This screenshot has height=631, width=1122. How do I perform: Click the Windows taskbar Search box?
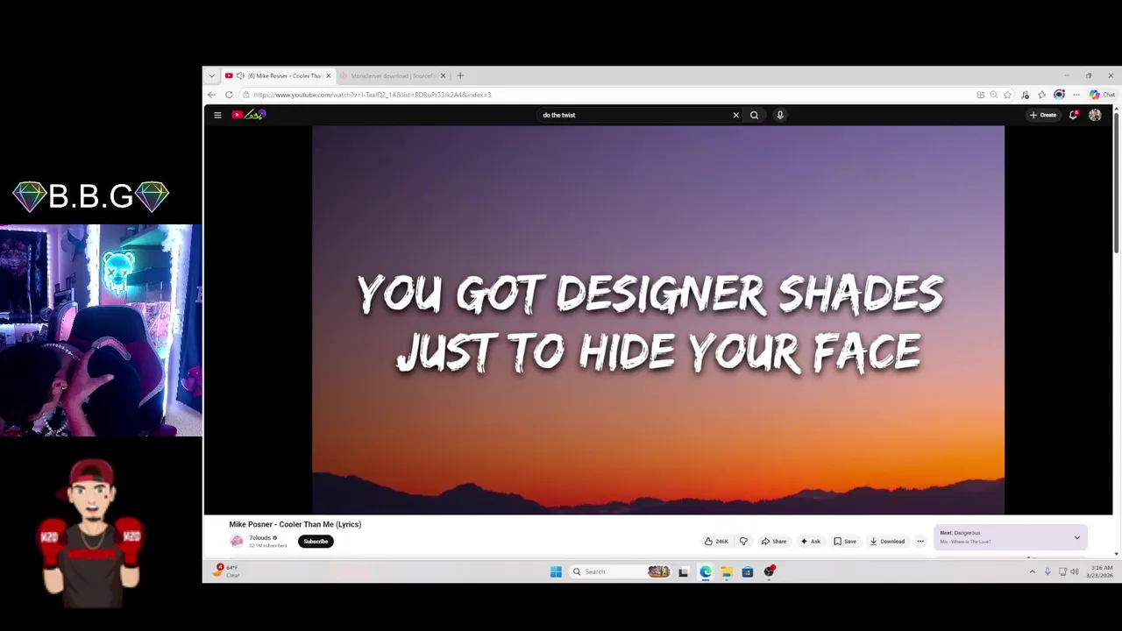(x=620, y=571)
